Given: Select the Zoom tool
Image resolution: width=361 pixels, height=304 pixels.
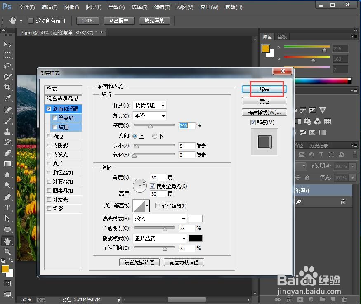Looking at the screenshot, I should tap(7, 252).
